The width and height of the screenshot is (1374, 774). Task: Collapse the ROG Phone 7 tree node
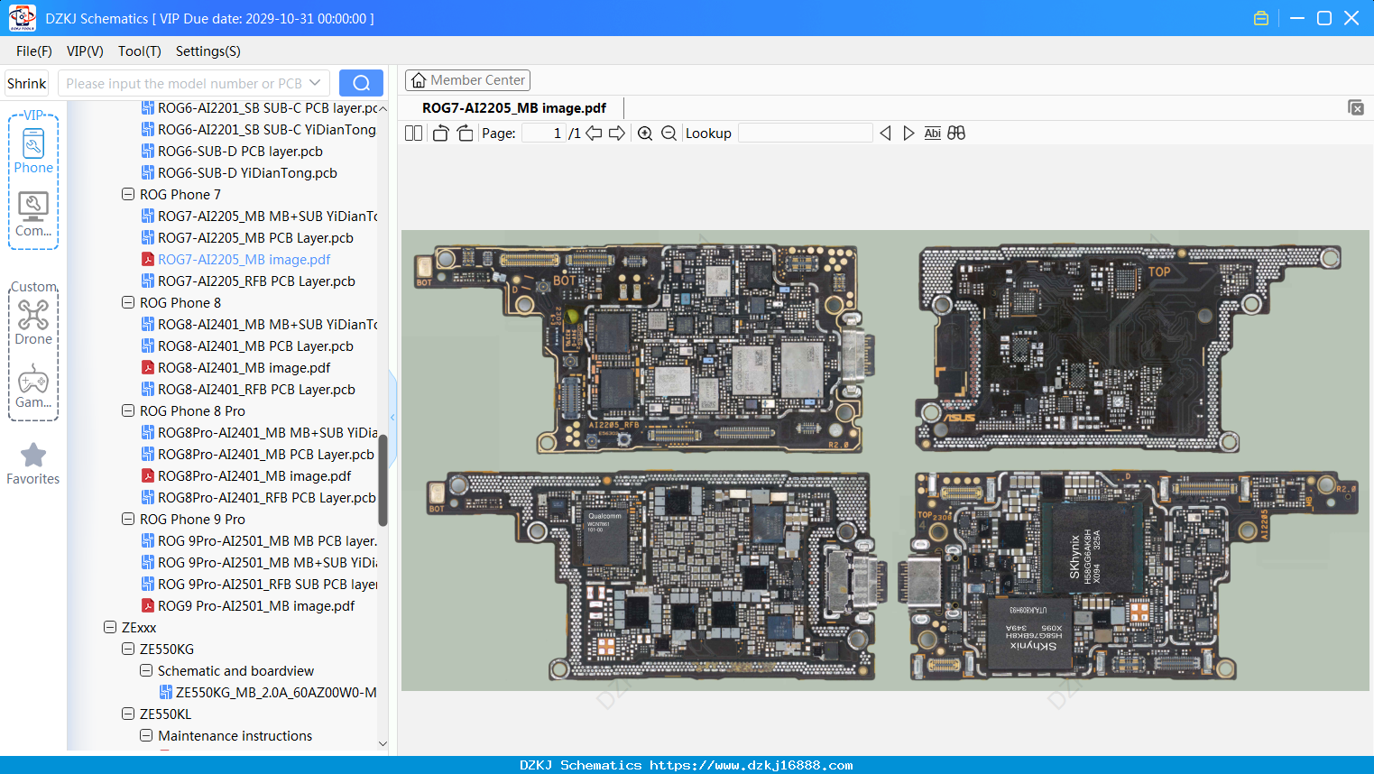coord(128,195)
